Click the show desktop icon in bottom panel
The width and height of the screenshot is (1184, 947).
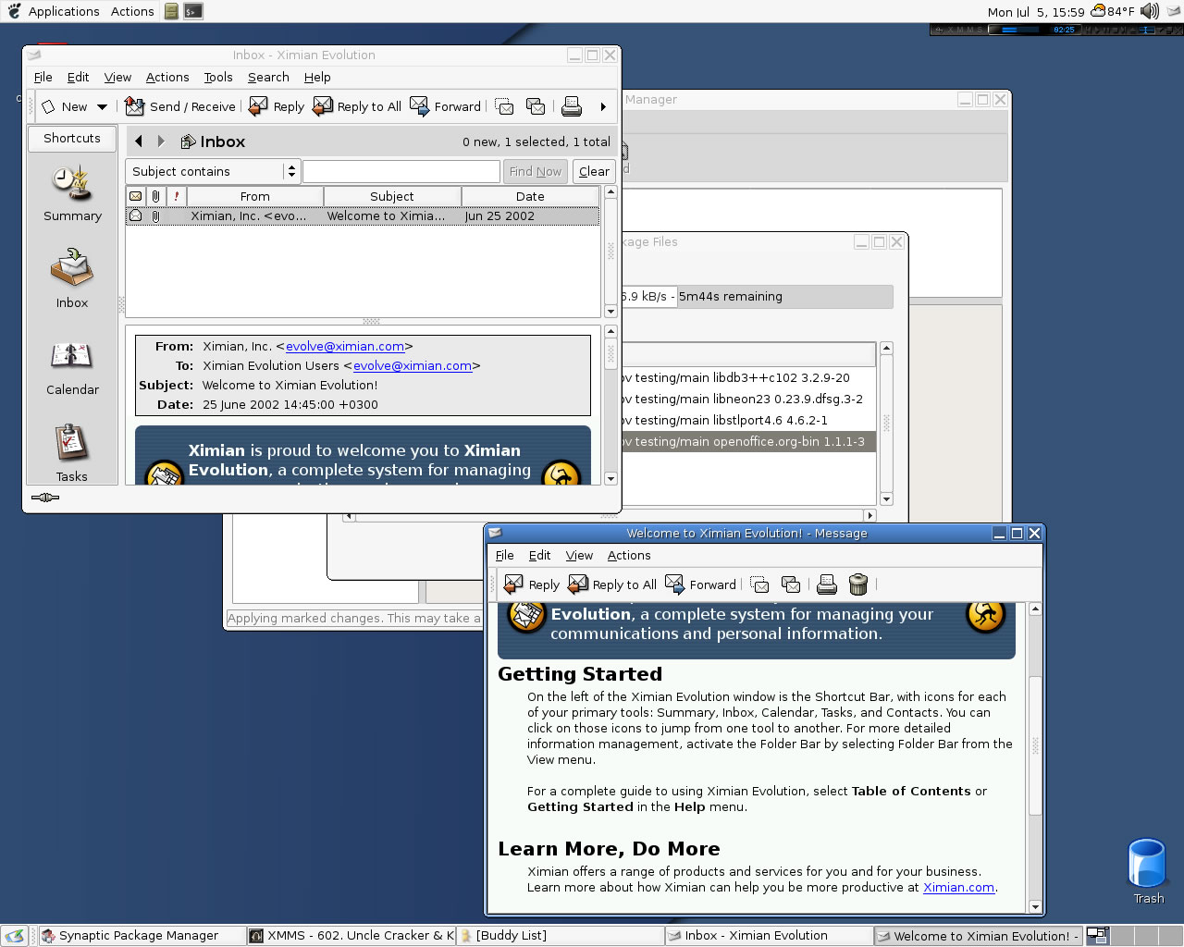pos(14,936)
